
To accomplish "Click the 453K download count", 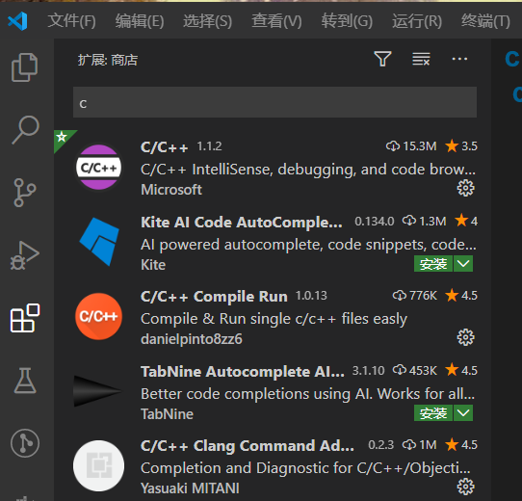I will point(423,370).
